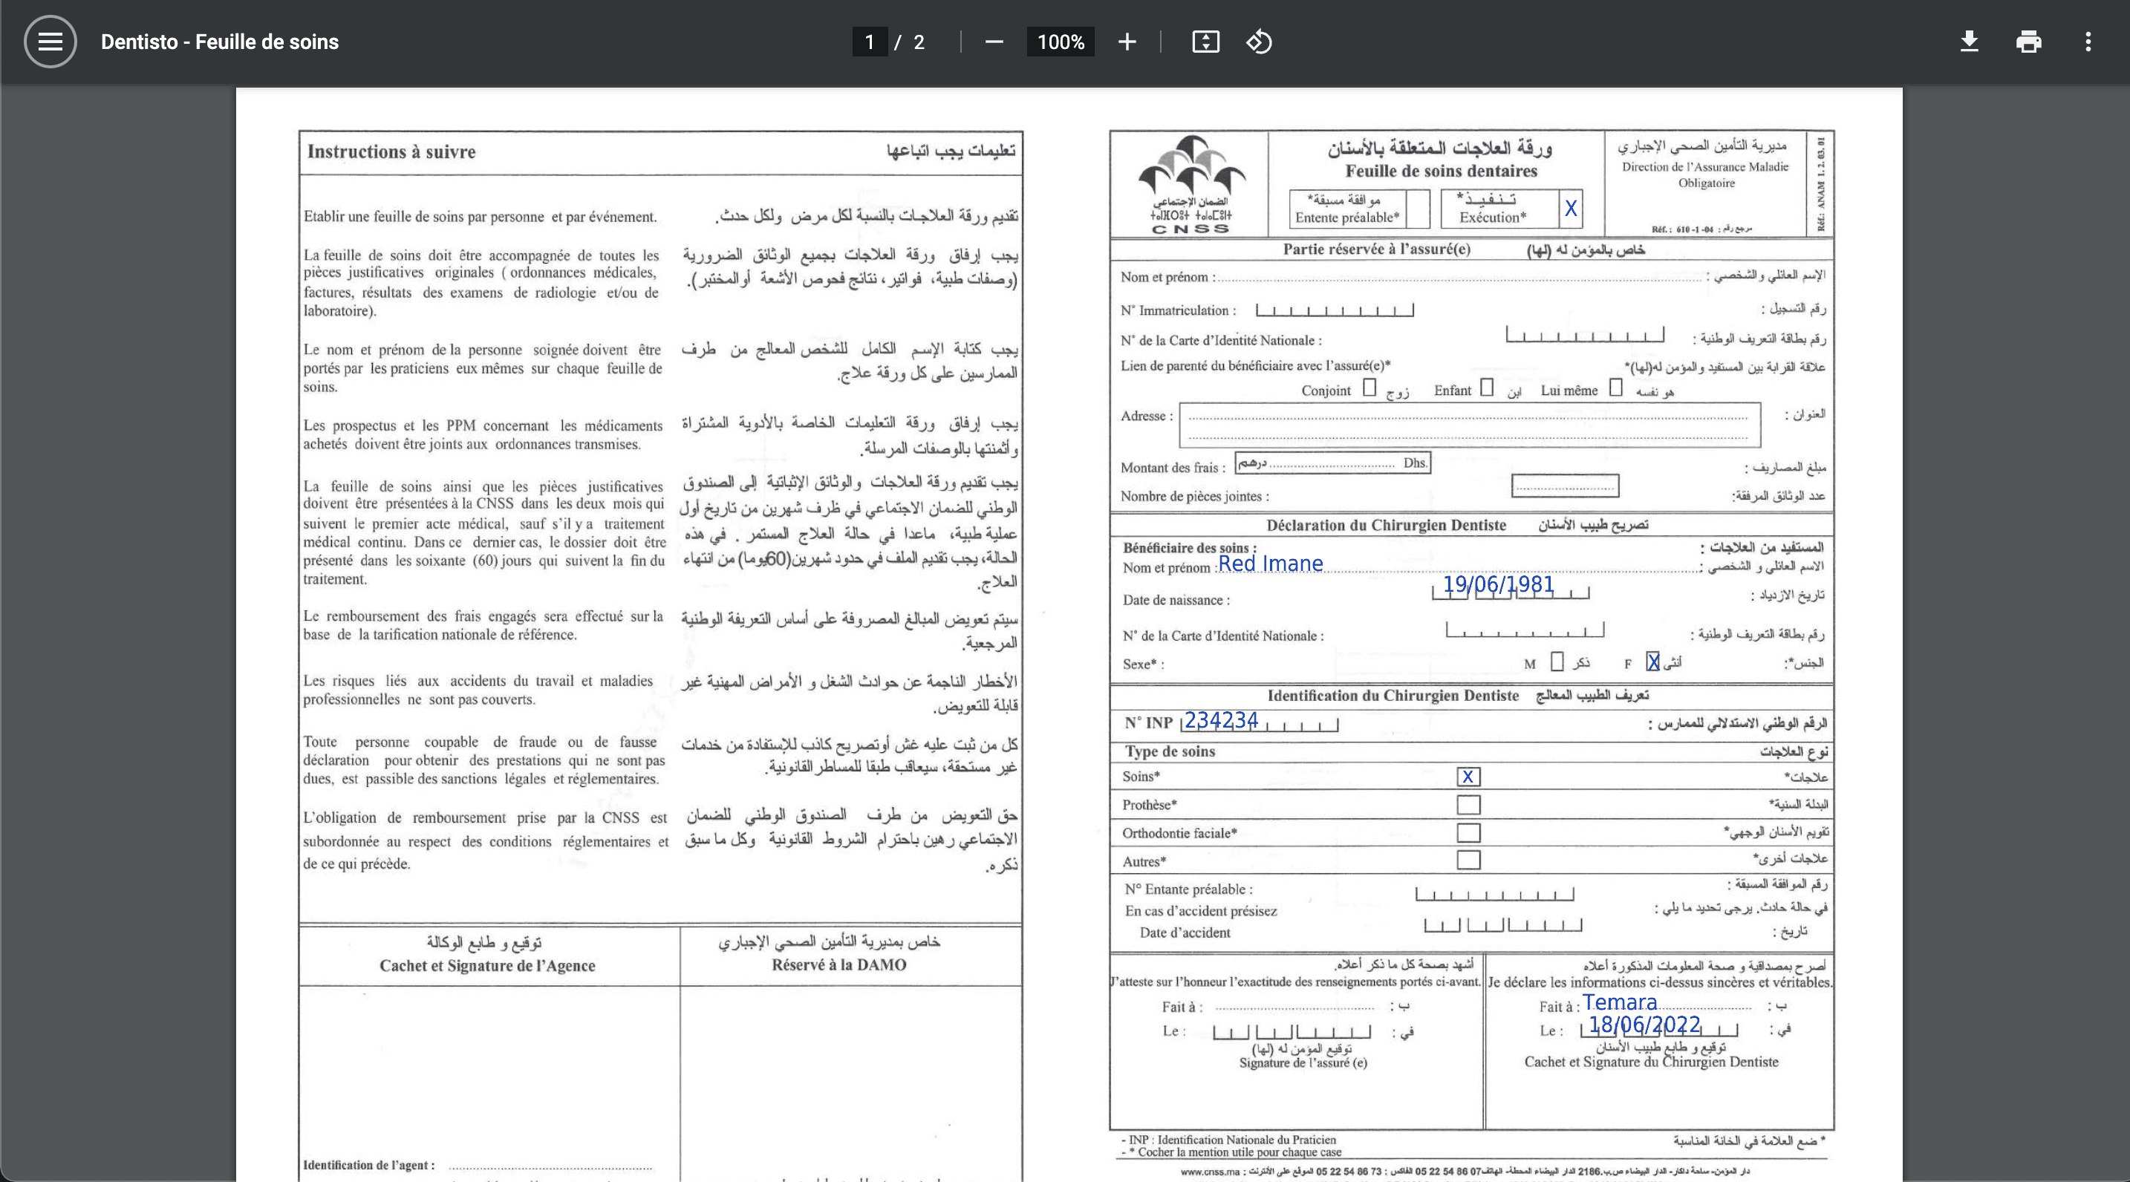
Task: Zoom out on the document
Action: (993, 42)
